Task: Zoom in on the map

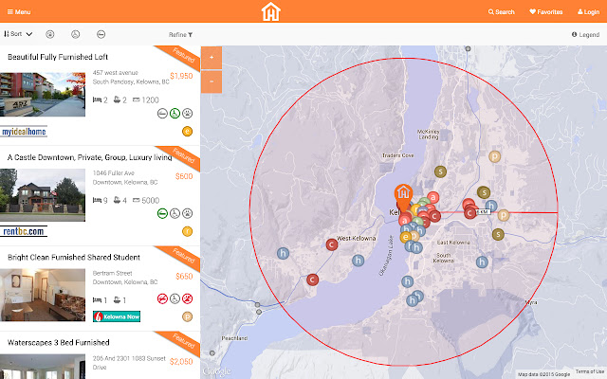Action: [211, 57]
